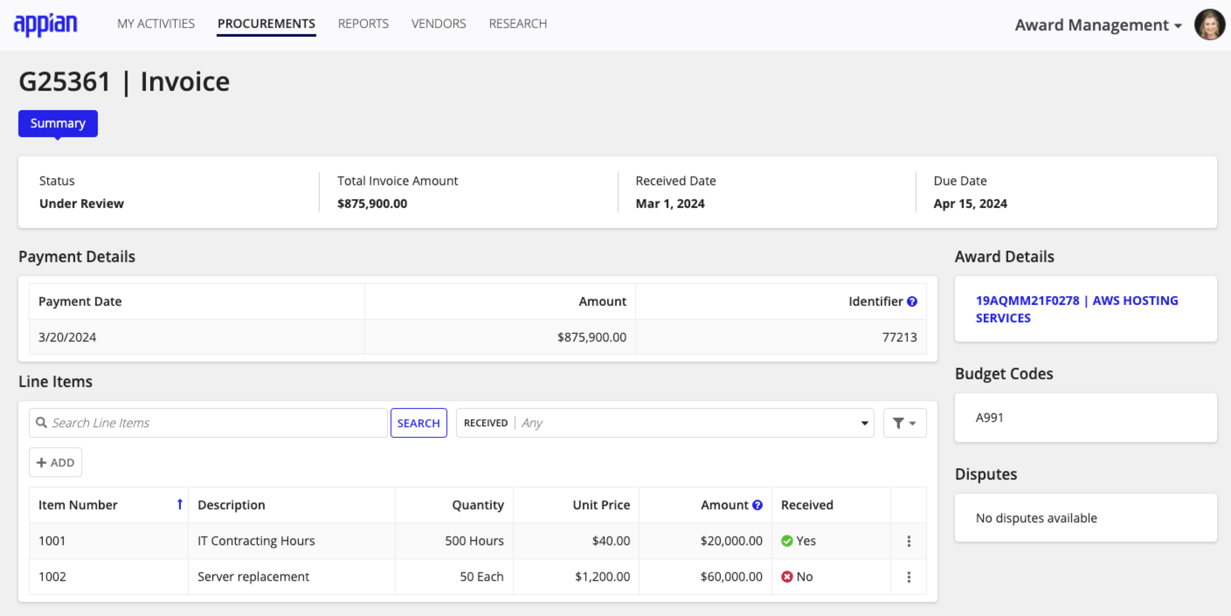
Task: Click identifier value 77213
Action: pyautogui.click(x=899, y=337)
